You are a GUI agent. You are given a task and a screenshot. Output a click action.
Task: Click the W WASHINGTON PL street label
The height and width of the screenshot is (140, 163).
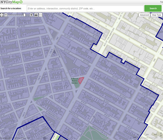53,116
